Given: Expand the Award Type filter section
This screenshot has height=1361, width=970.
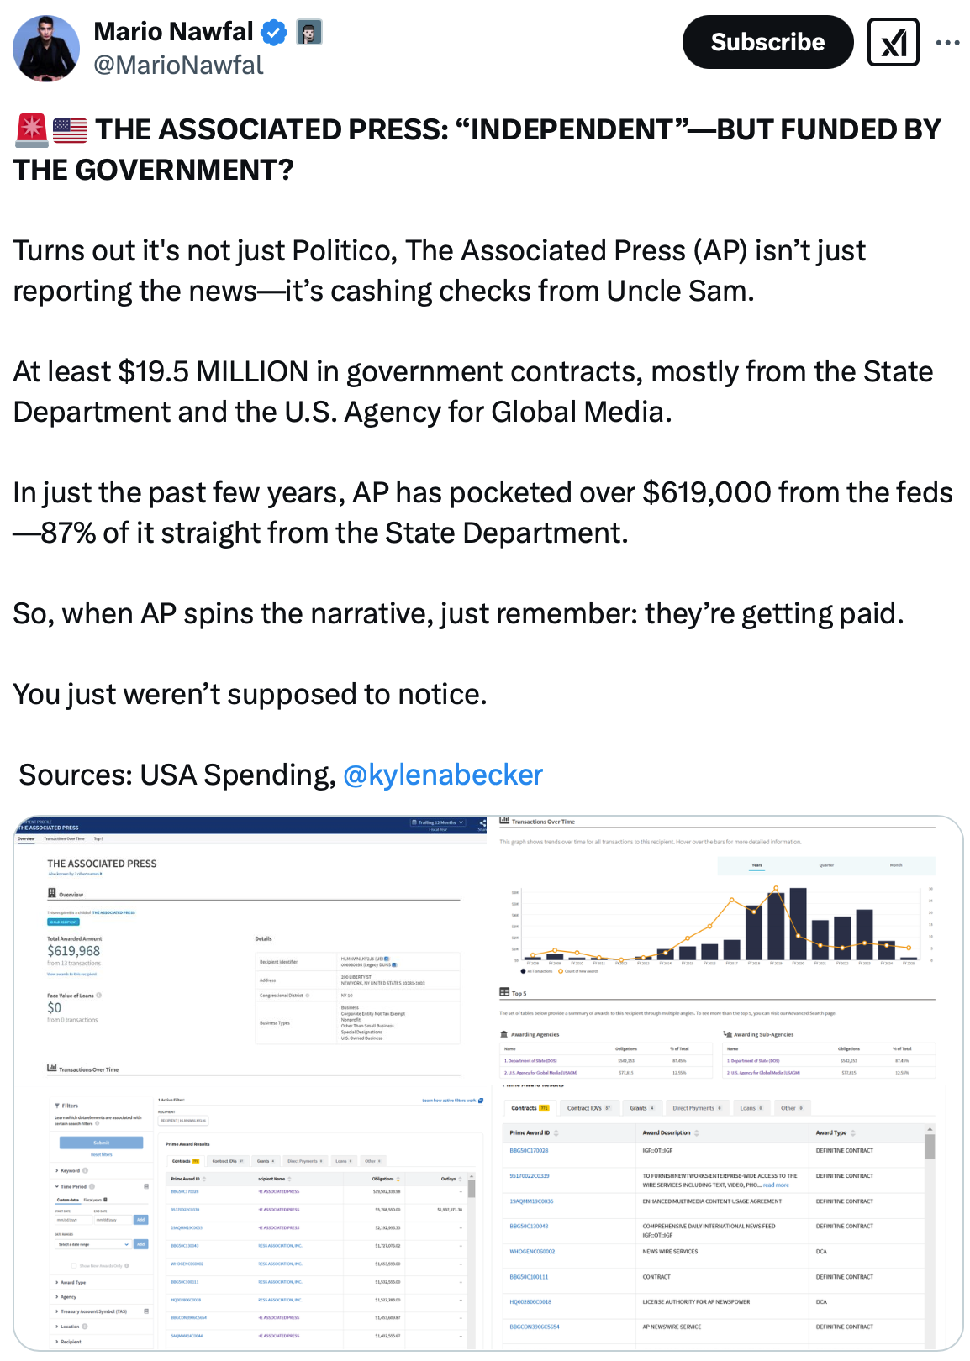Looking at the screenshot, I should [x=71, y=1283].
